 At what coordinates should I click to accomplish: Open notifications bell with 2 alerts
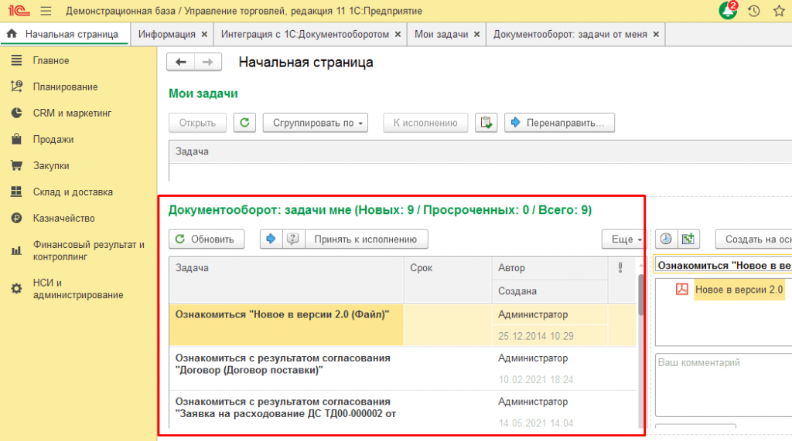click(729, 10)
